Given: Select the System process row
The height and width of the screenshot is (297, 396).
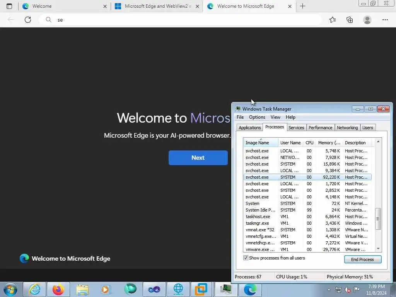Looking at the screenshot, I should (307, 203).
